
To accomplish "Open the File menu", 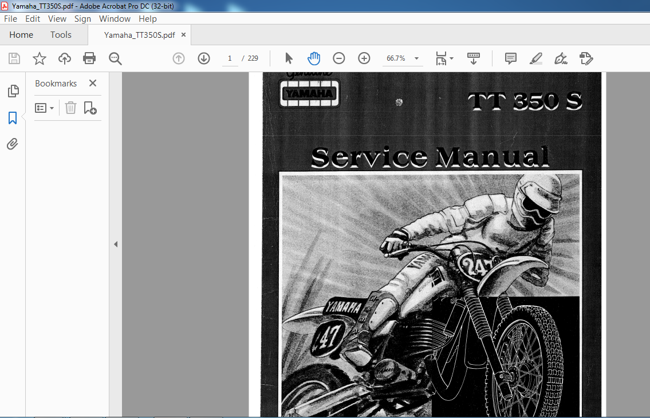I will pyautogui.click(x=10, y=19).
